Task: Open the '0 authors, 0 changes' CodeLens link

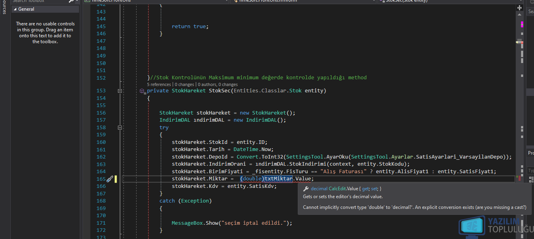Action: tap(218, 84)
